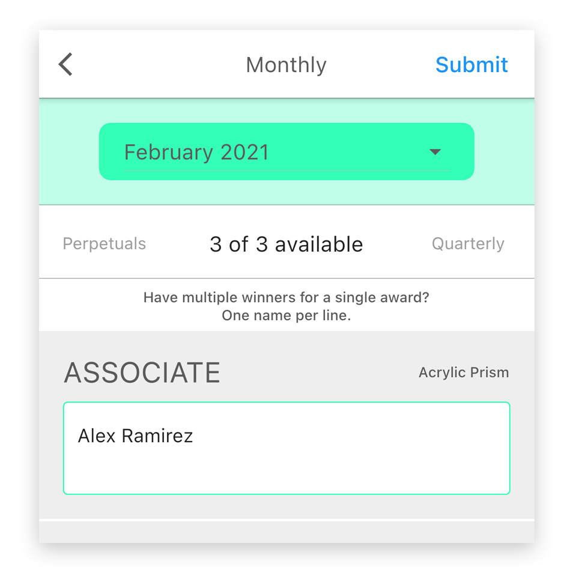The image size is (573, 573).
Task: Click the One name per line instruction
Action: click(286, 315)
